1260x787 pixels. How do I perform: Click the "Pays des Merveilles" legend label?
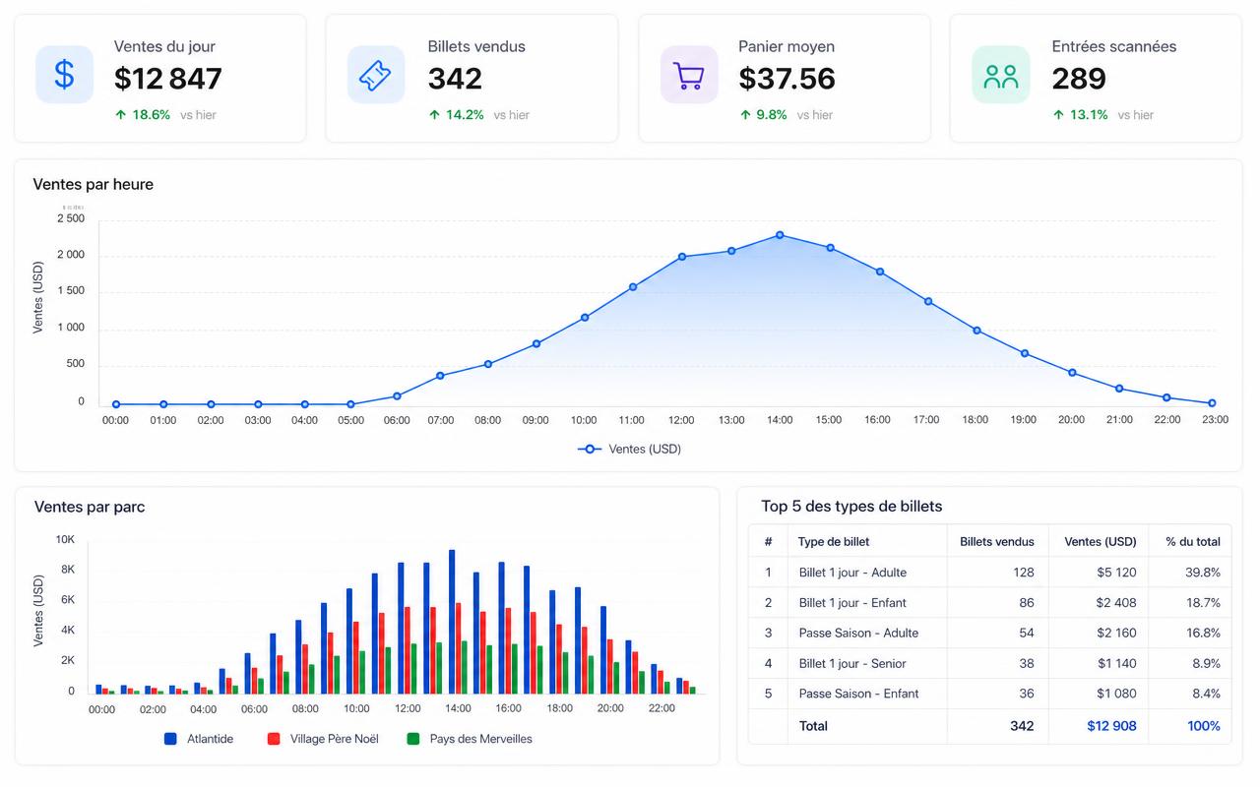481,739
